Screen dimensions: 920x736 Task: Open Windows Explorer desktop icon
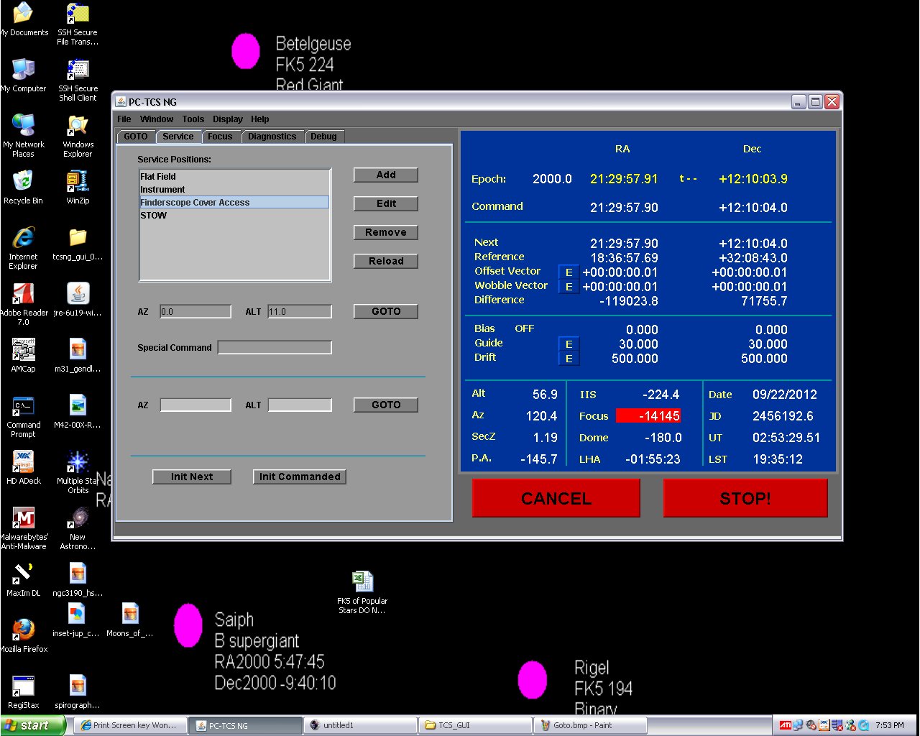(x=78, y=136)
